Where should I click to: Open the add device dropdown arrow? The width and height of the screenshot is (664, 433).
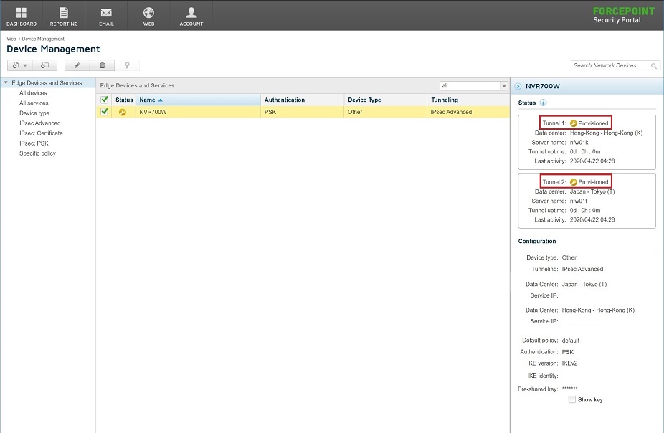[25, 65]
